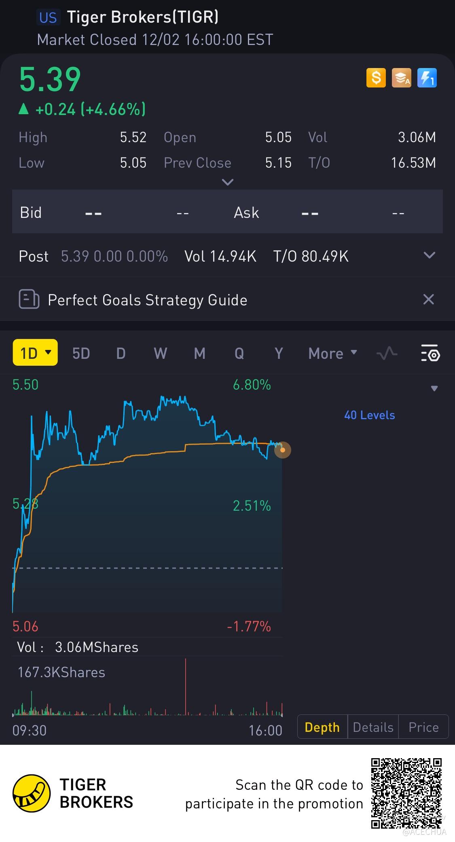Viewport: 455px width, 842px height.
Task: Collapse the depth panel with small triangle
Action: [434, 388]
